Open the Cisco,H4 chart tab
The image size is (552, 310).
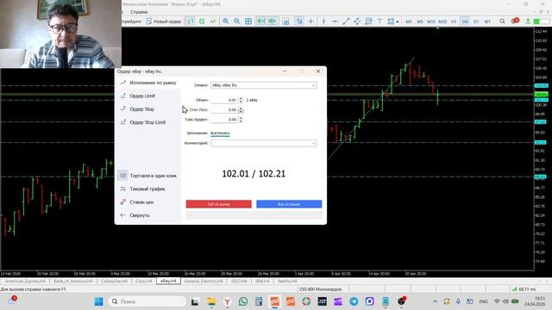point(144,282)
